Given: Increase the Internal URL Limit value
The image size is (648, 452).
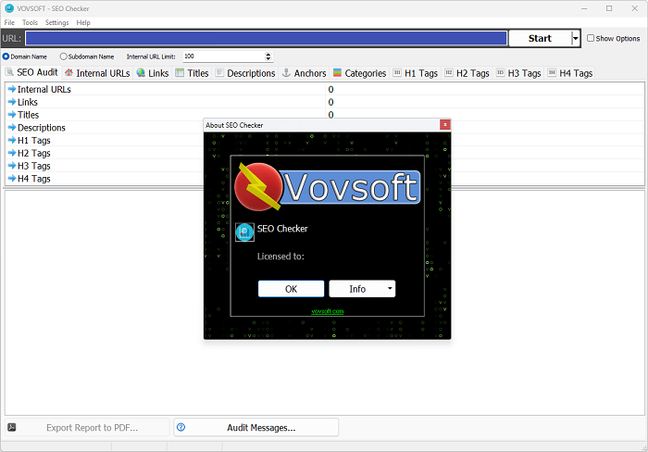Looking at the screenshot, I should coord(268,54).
